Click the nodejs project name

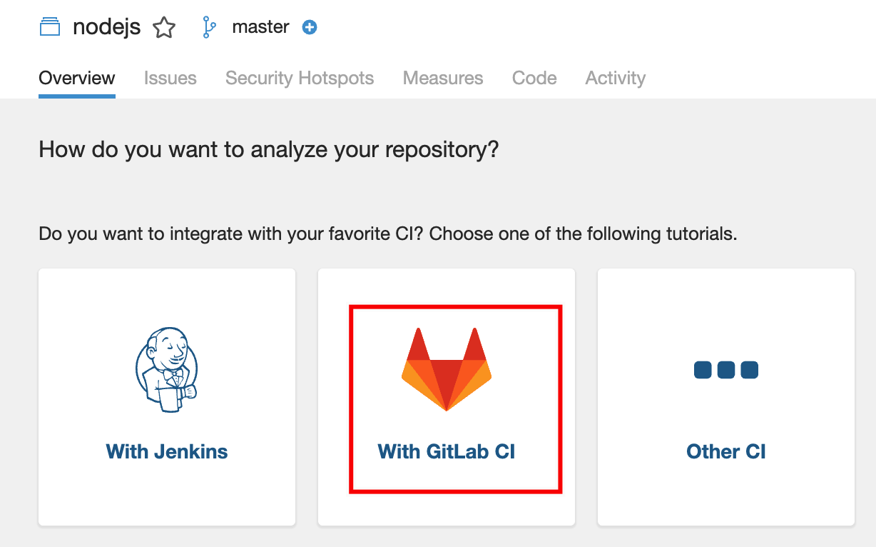[x=106, y=28]
